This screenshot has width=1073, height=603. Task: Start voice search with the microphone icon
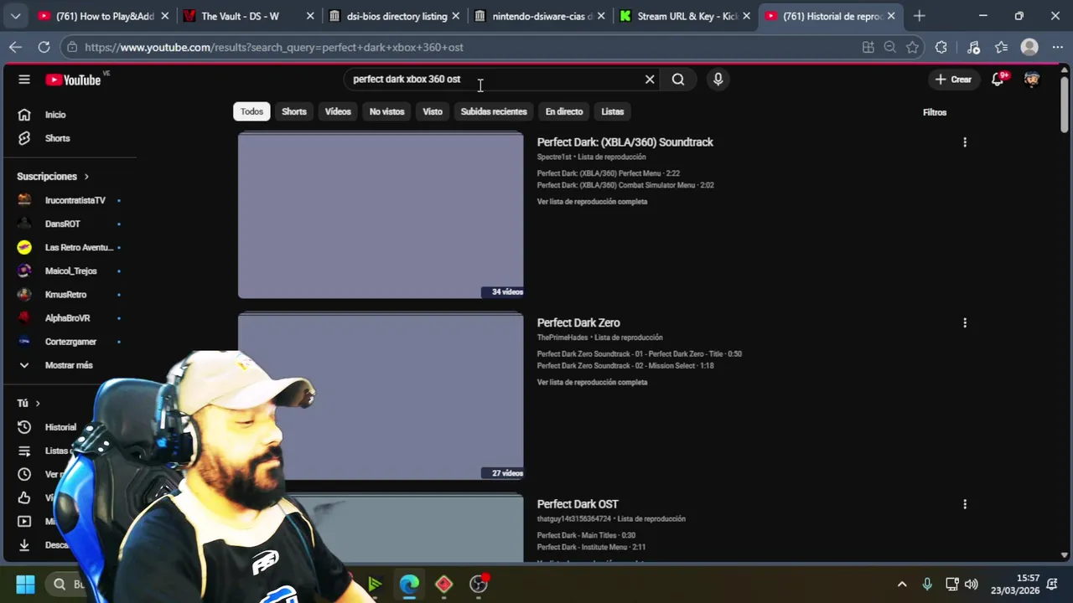coord(718,80)
